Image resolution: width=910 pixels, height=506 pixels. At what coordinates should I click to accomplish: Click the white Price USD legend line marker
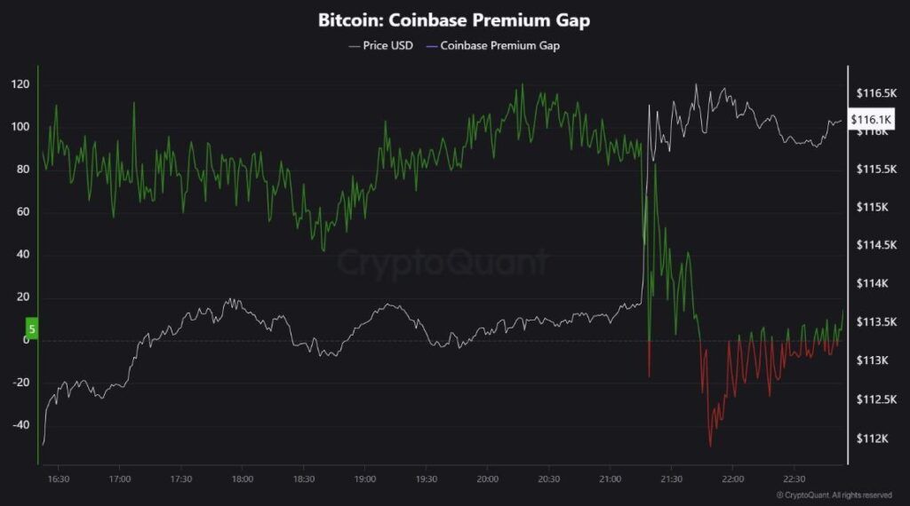point(355,45)
